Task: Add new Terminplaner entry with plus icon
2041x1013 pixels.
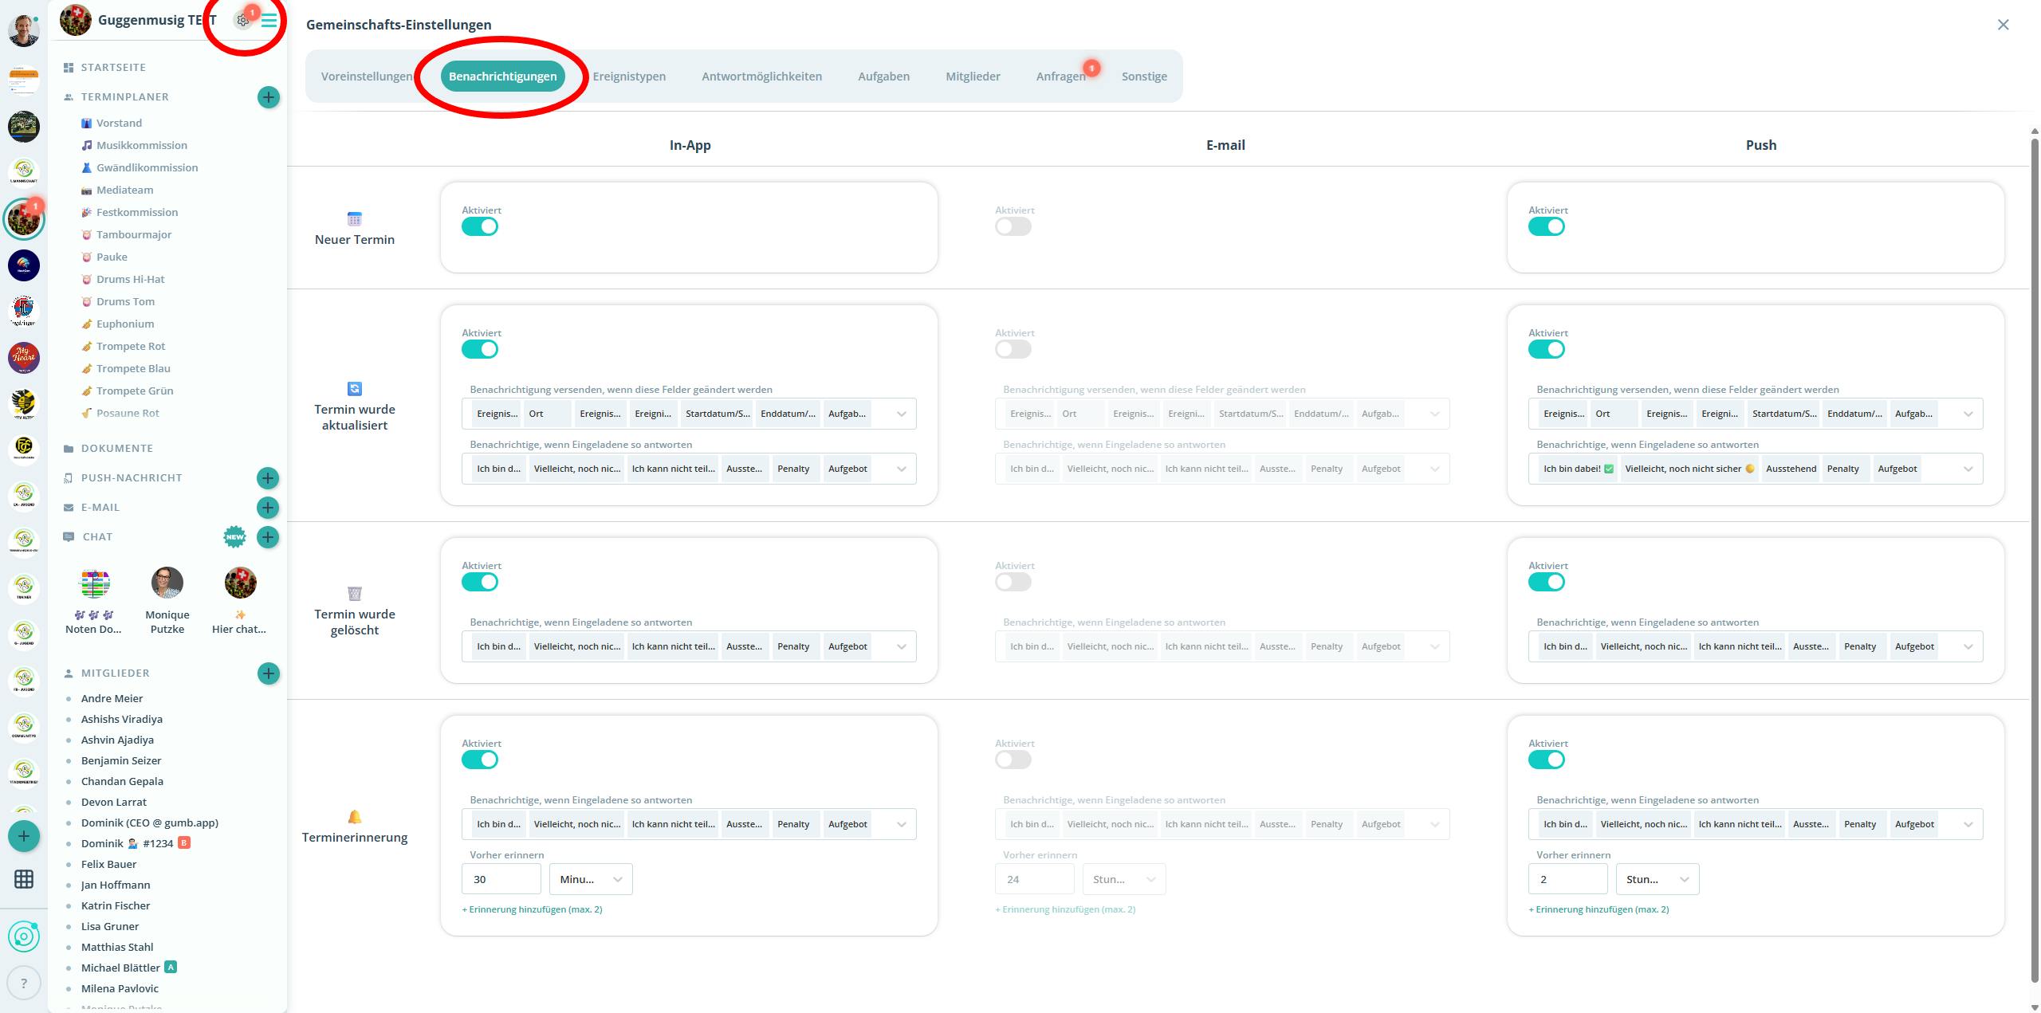Action: (269, 97)
